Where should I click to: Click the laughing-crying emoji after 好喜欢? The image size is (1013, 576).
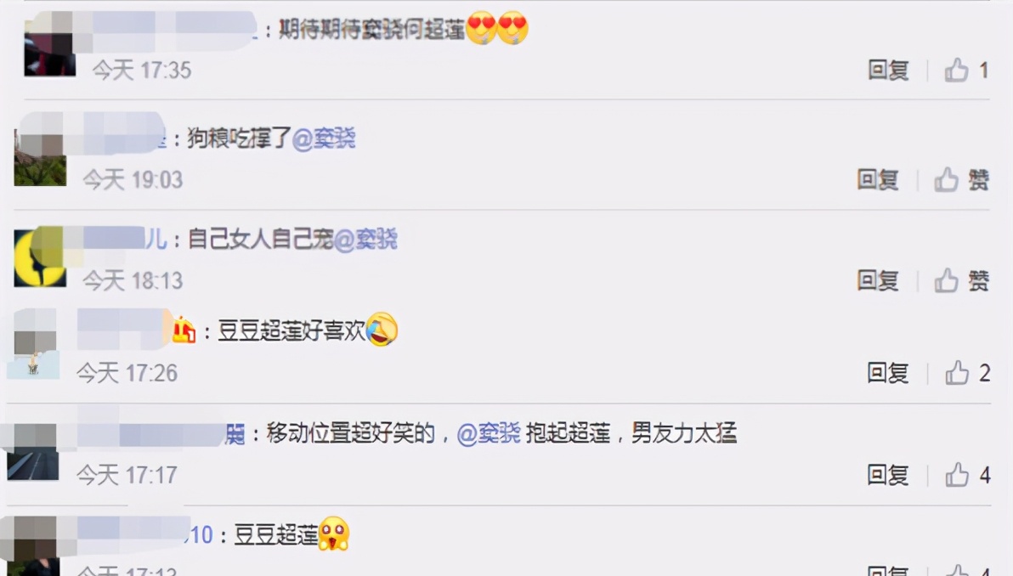click(382, 330)
